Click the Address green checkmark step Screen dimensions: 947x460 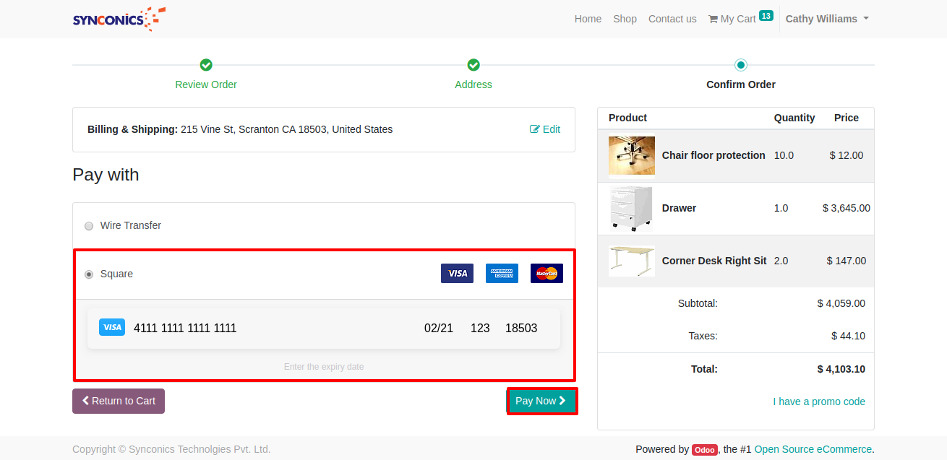[x=473, y=65]
